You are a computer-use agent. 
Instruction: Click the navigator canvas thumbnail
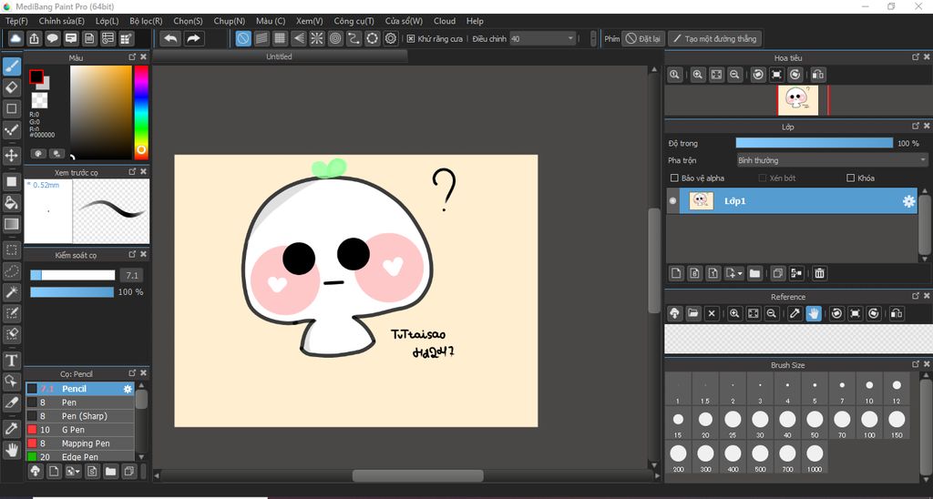798,100
